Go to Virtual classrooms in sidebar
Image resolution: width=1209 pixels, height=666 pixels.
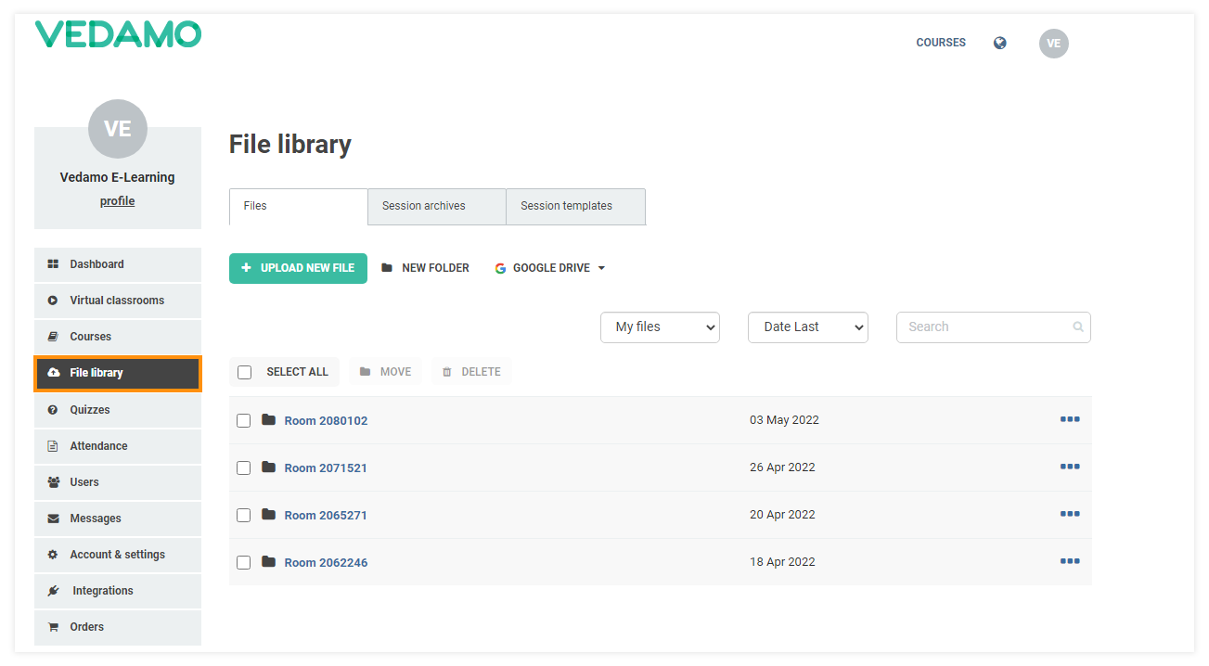[118, 301]
